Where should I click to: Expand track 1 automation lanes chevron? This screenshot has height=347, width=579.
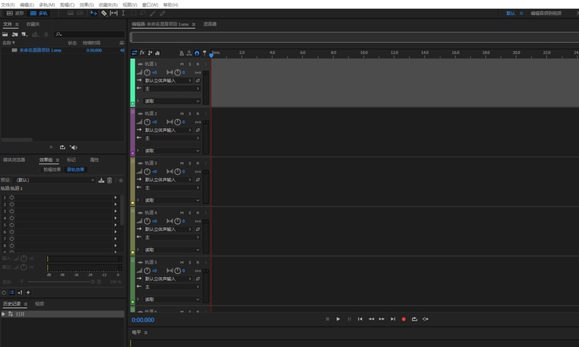(x=138, y=101)
